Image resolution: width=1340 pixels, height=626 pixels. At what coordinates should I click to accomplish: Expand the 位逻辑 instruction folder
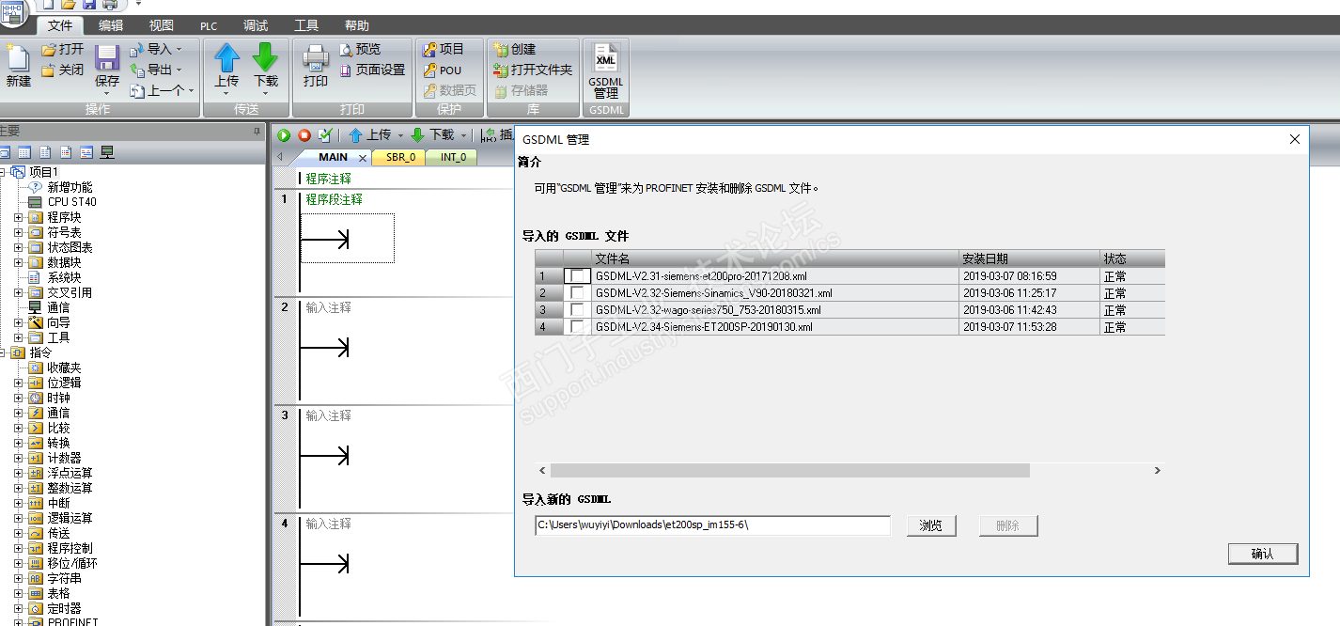(x=18, y=383)
